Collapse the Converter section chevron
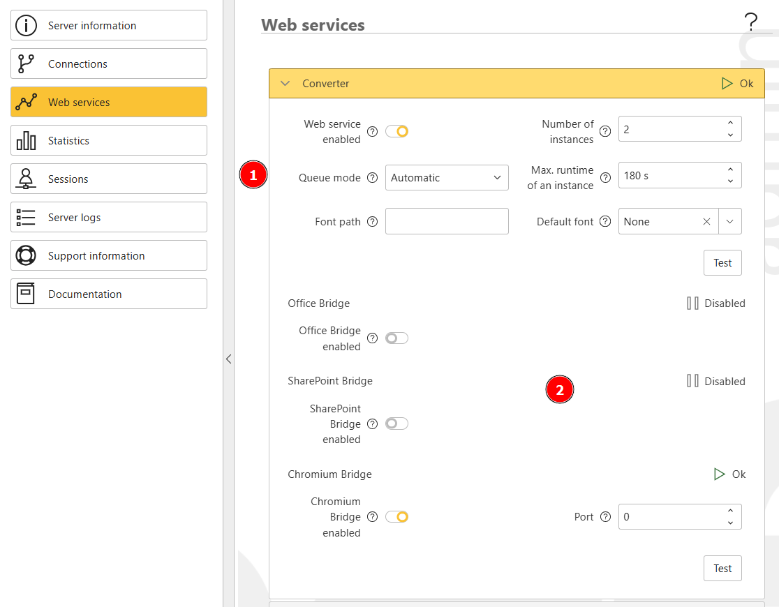The width and height of the screenshot is (779, 607). pos(285,83)
